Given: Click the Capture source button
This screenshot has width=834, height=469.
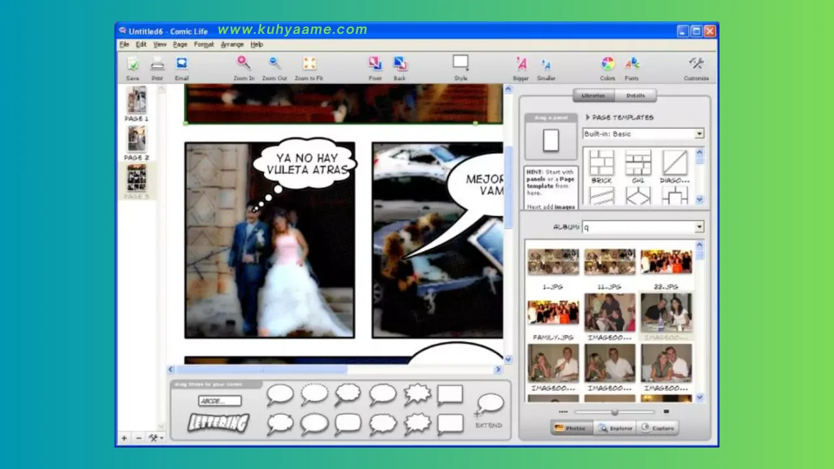Looking at the screenshot, I should pyautogui.click(x=658, y=428).
